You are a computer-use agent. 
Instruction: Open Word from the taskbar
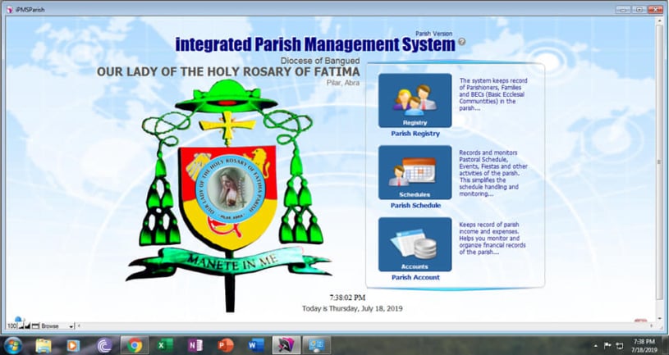[256, 345]
